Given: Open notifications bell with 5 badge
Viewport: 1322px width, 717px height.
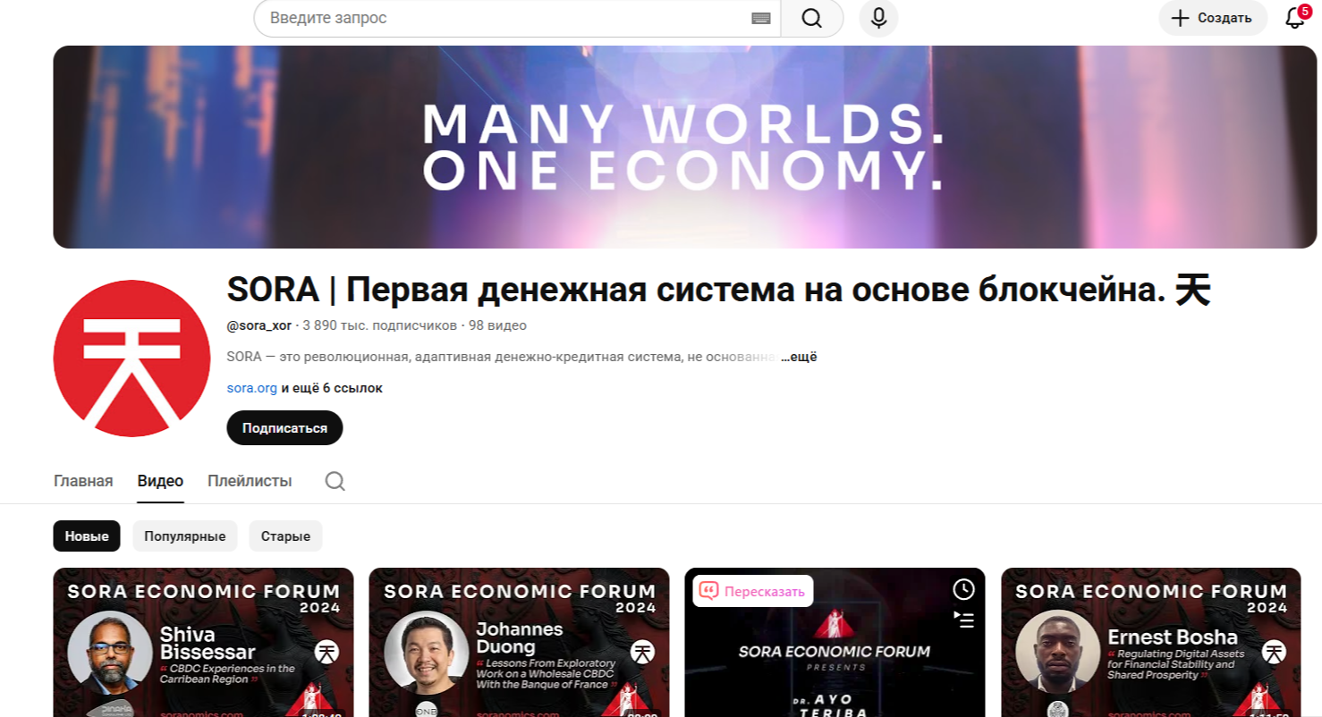Looking at the screenshot, I should [1295, 17].
